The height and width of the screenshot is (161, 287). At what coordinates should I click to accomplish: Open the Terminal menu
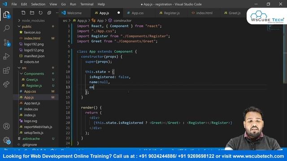87,4
